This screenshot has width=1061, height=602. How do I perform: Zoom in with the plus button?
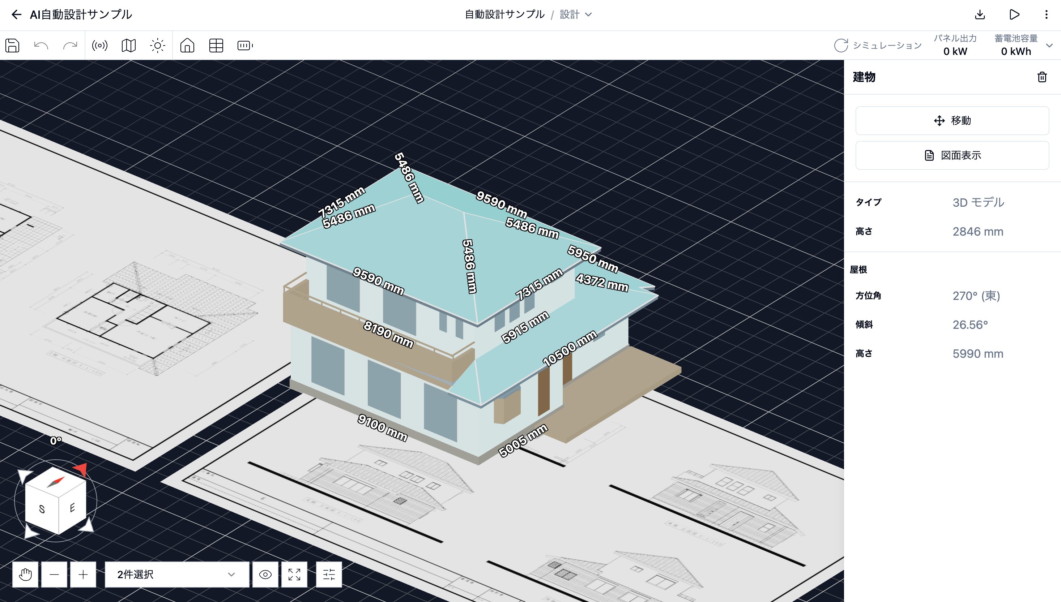(x=83, y=574)
